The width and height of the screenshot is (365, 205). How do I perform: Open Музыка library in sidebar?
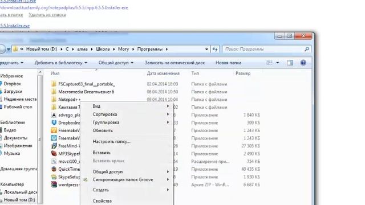pyautogui.click(x=12, y=153)
